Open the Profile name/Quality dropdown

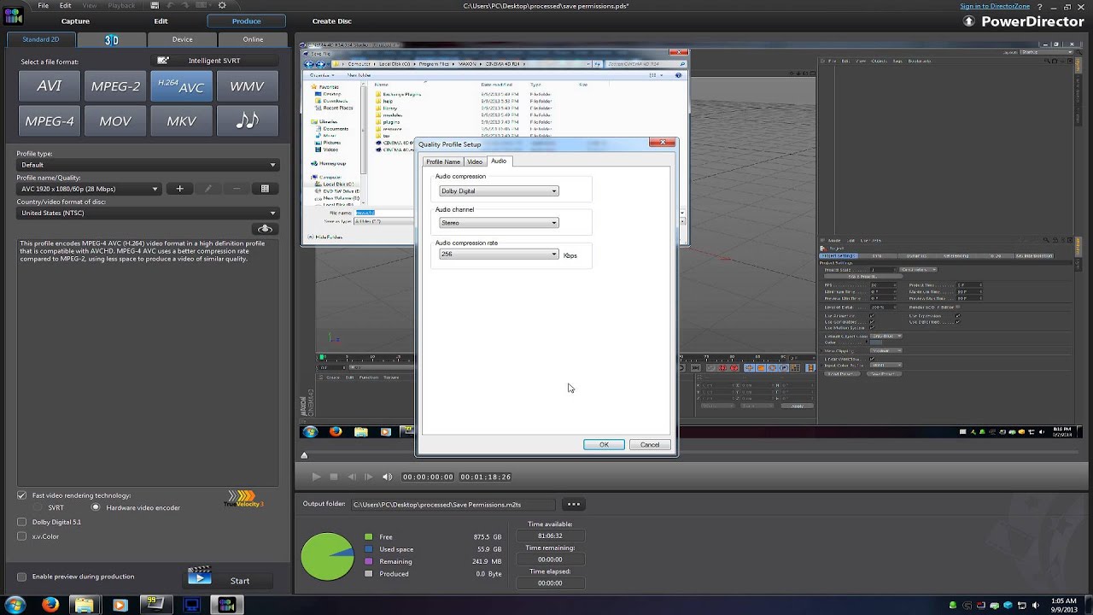[89, 189]
